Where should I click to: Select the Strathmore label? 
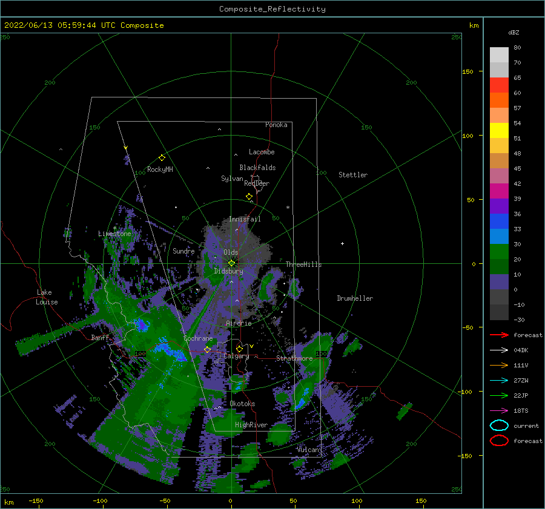point(294,358)
